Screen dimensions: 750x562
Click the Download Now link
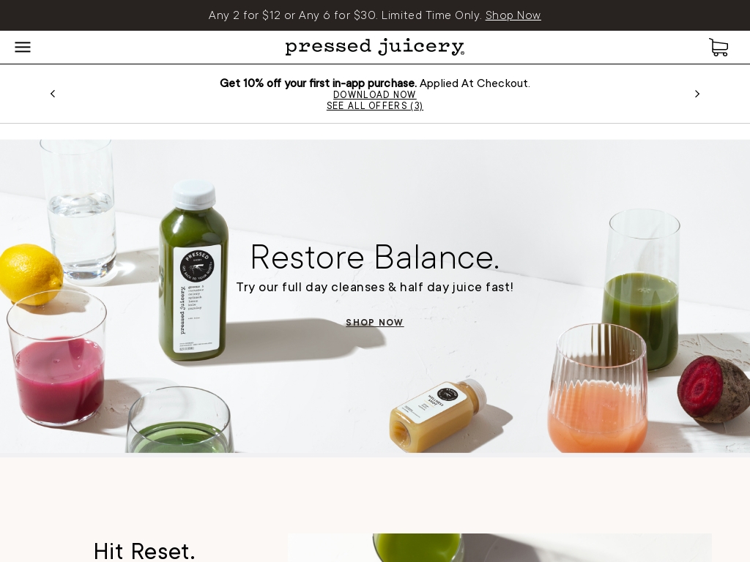pyautogui.click(x=374, y=94)
